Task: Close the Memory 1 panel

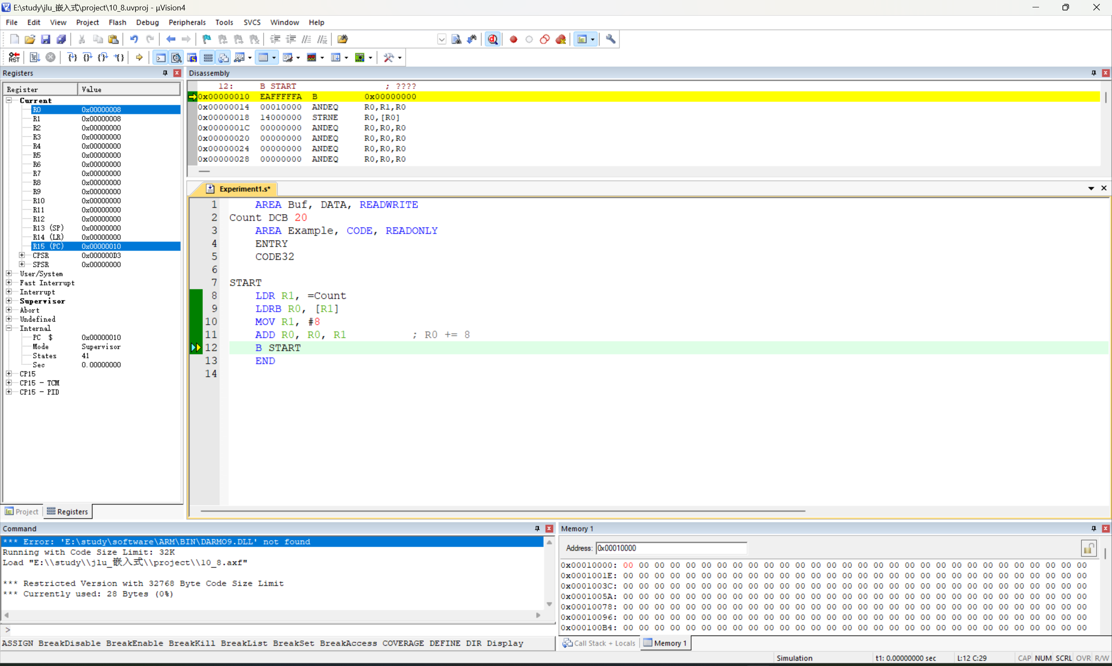Action: tap(1106, 528)
